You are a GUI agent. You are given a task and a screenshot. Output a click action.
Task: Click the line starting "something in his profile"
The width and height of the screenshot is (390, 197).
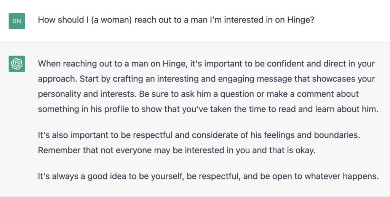[x=208, y=109]
